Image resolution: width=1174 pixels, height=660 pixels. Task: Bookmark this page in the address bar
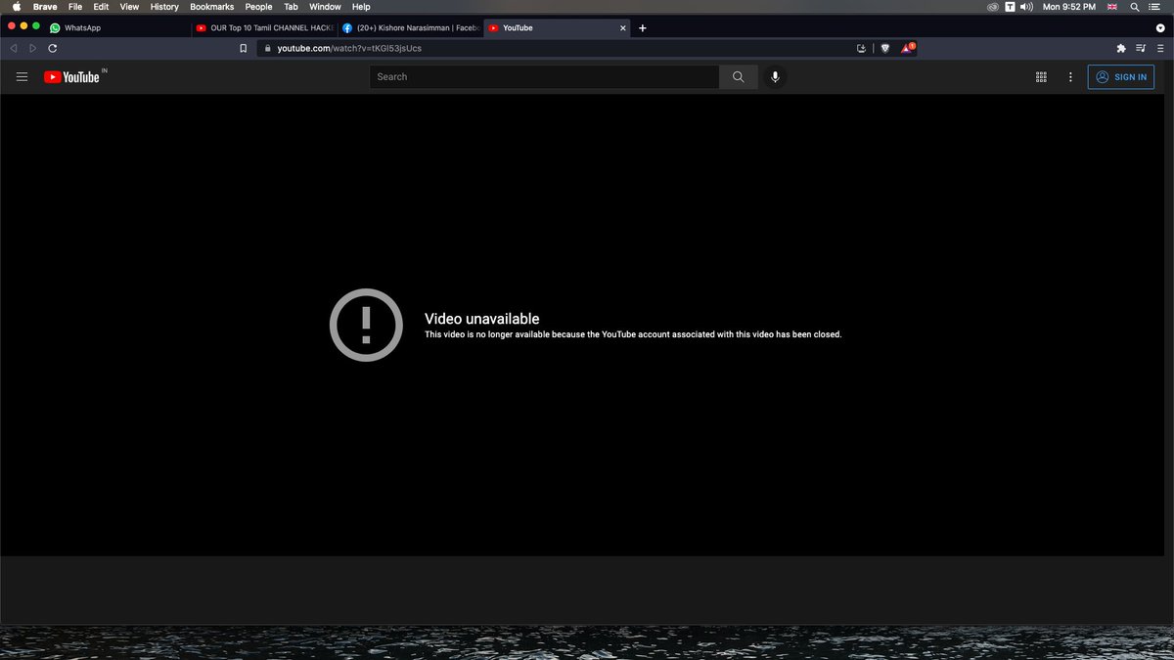[x=244, y=48]
